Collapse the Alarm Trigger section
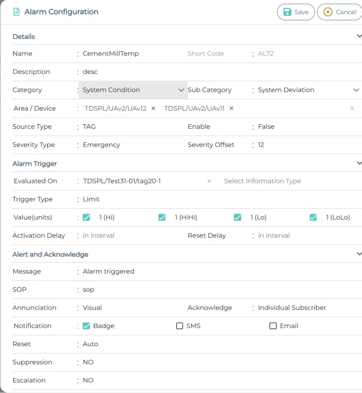The image size is (362, 393). tap(359, 164)
